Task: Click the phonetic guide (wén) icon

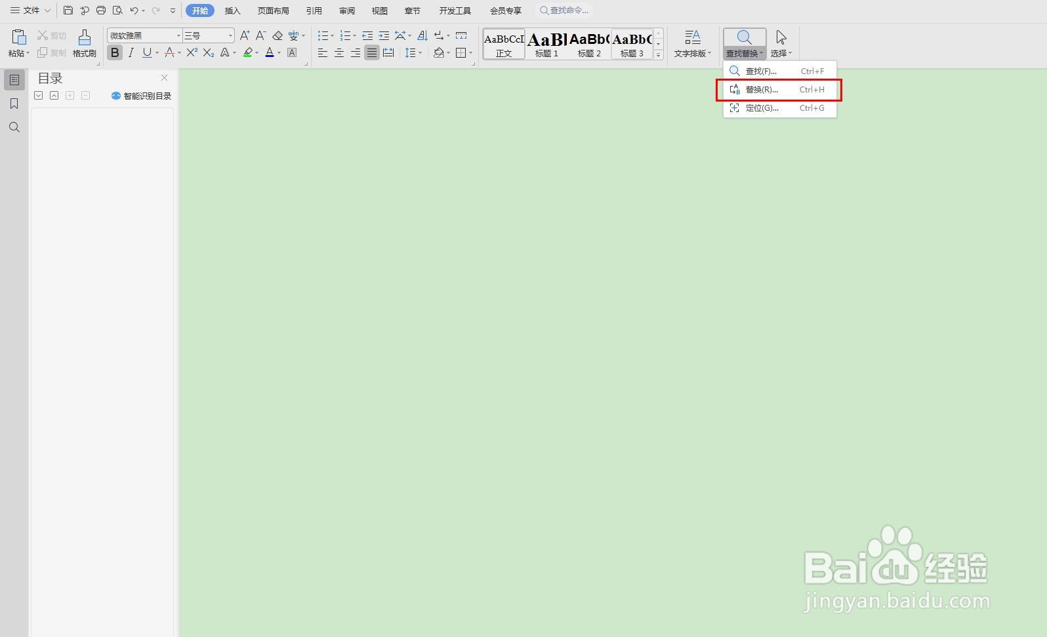Action: click(293, 35)
